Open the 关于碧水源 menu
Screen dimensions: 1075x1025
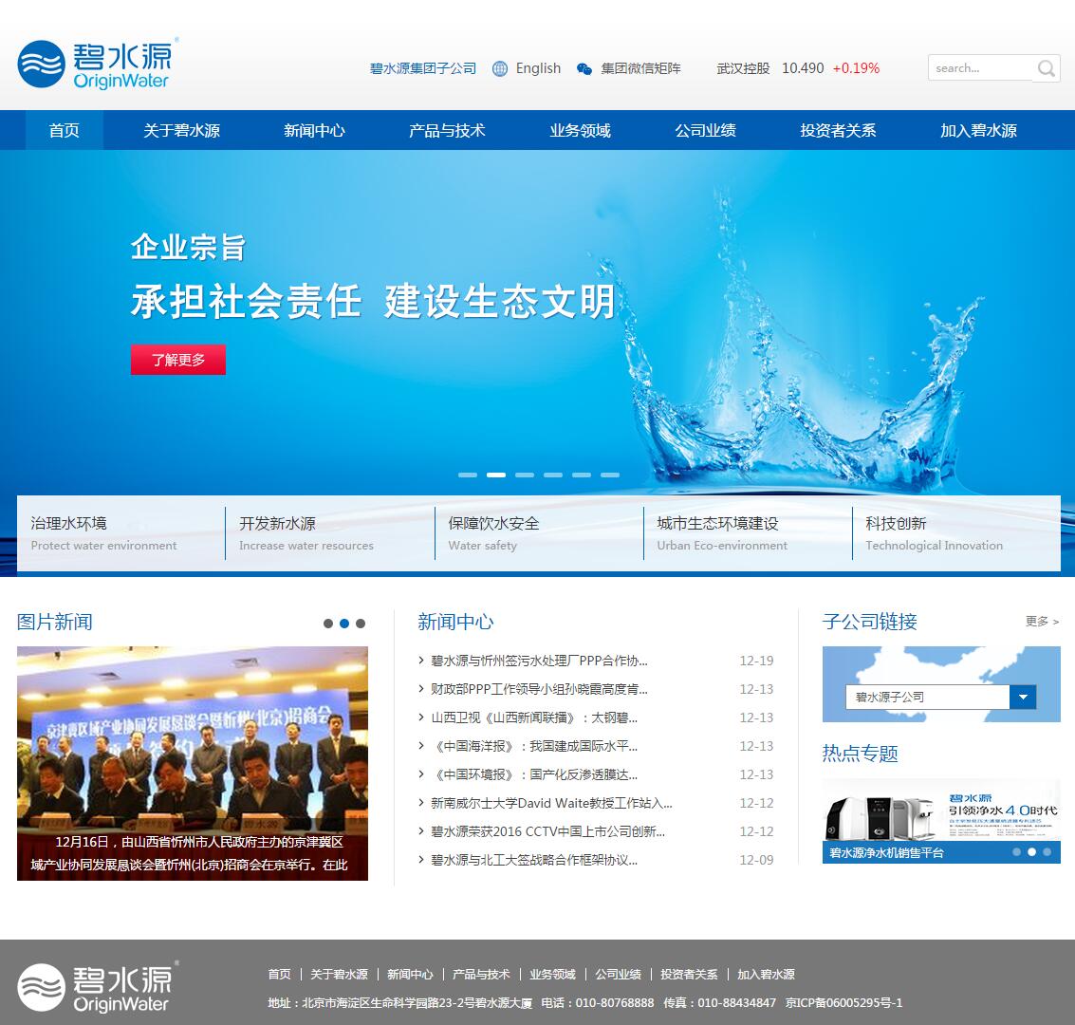tap(181, 130)
